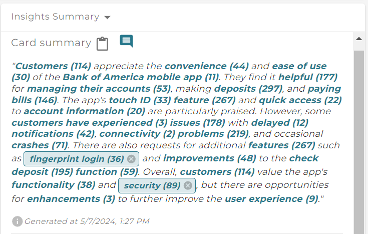
Task: Remove the security (89) chip
Action: [x=188, y=185]
